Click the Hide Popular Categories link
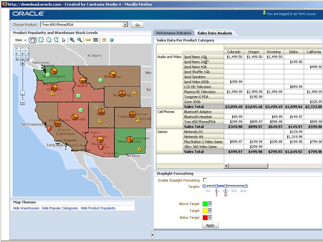The image size is (323, 242). (x=60, y=208)
